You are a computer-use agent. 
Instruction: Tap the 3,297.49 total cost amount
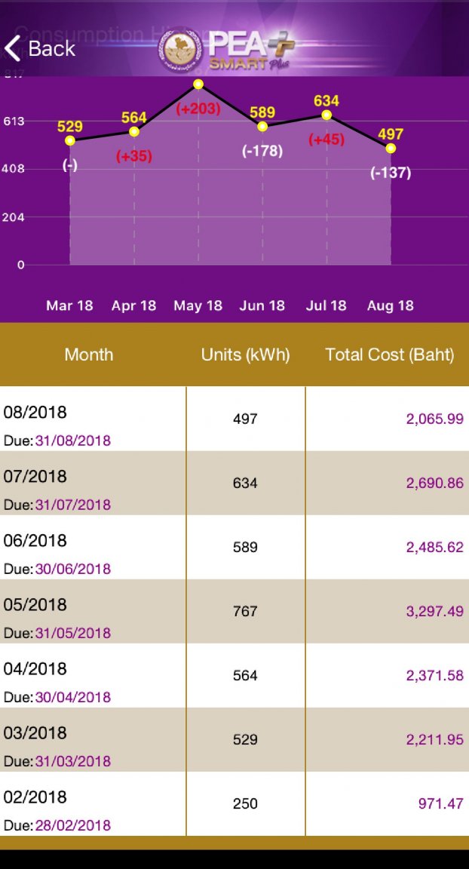point(434,611)
